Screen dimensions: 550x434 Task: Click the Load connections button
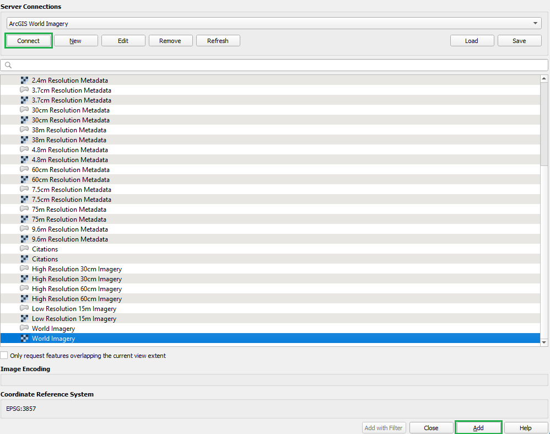click(x=472, y=41)
